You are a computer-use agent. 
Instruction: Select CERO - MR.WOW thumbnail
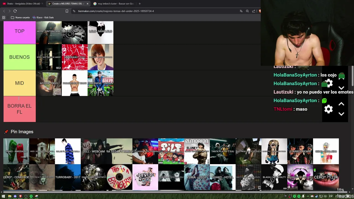(x=74, y=33)
